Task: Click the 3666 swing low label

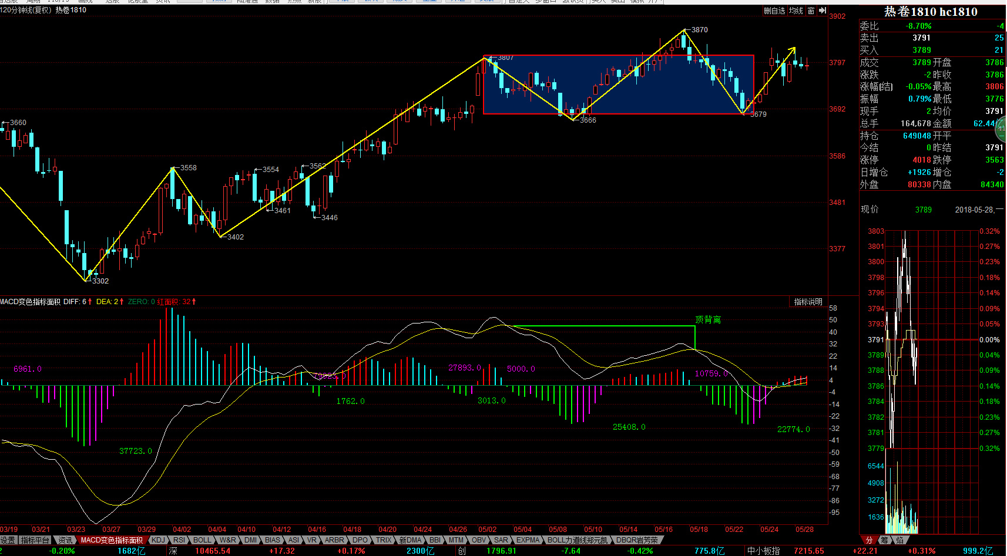Action: point(588,120)
